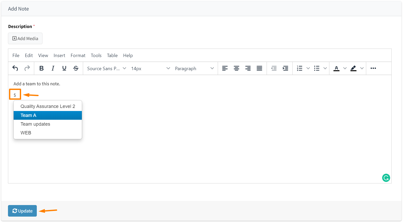The height and width of the screenshot is (222, 403).
Task: Open the Table menu
Action: pos(112,55)
